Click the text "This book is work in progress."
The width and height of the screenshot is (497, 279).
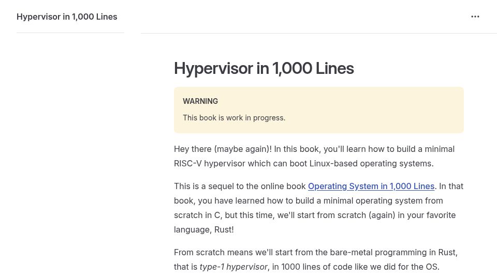(x=234, y=118)
